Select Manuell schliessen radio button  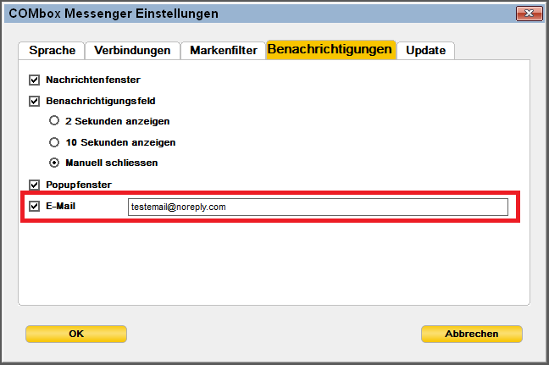coord(54,163)
